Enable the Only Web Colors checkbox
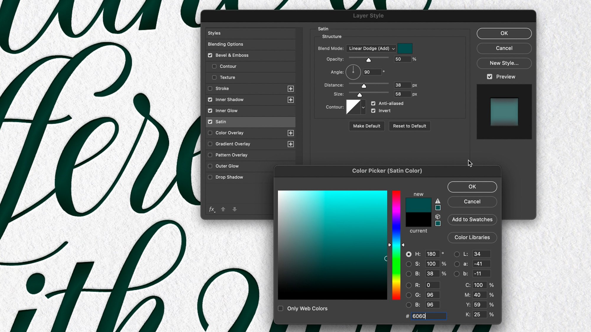591x332 pixels. 280,308
